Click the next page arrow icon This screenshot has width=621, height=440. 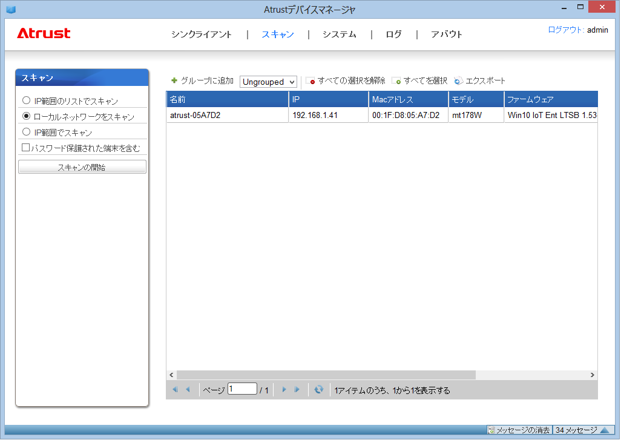(284, 390)
